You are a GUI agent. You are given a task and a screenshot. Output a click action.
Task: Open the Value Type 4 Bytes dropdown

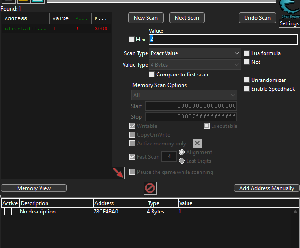tap(195, 65)
